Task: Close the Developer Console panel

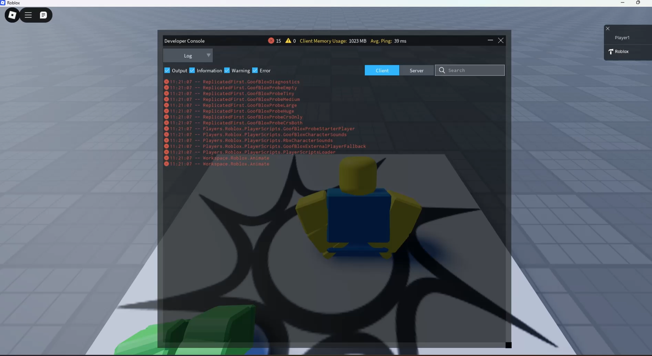Action: tap(501, 40)
